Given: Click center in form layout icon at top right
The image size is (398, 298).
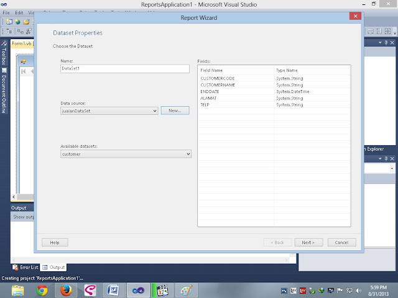Looking at the screenshot, I should 387,31.
